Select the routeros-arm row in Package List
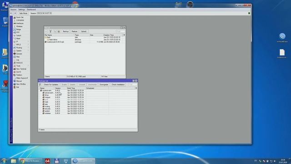 (x=88, y=91)
